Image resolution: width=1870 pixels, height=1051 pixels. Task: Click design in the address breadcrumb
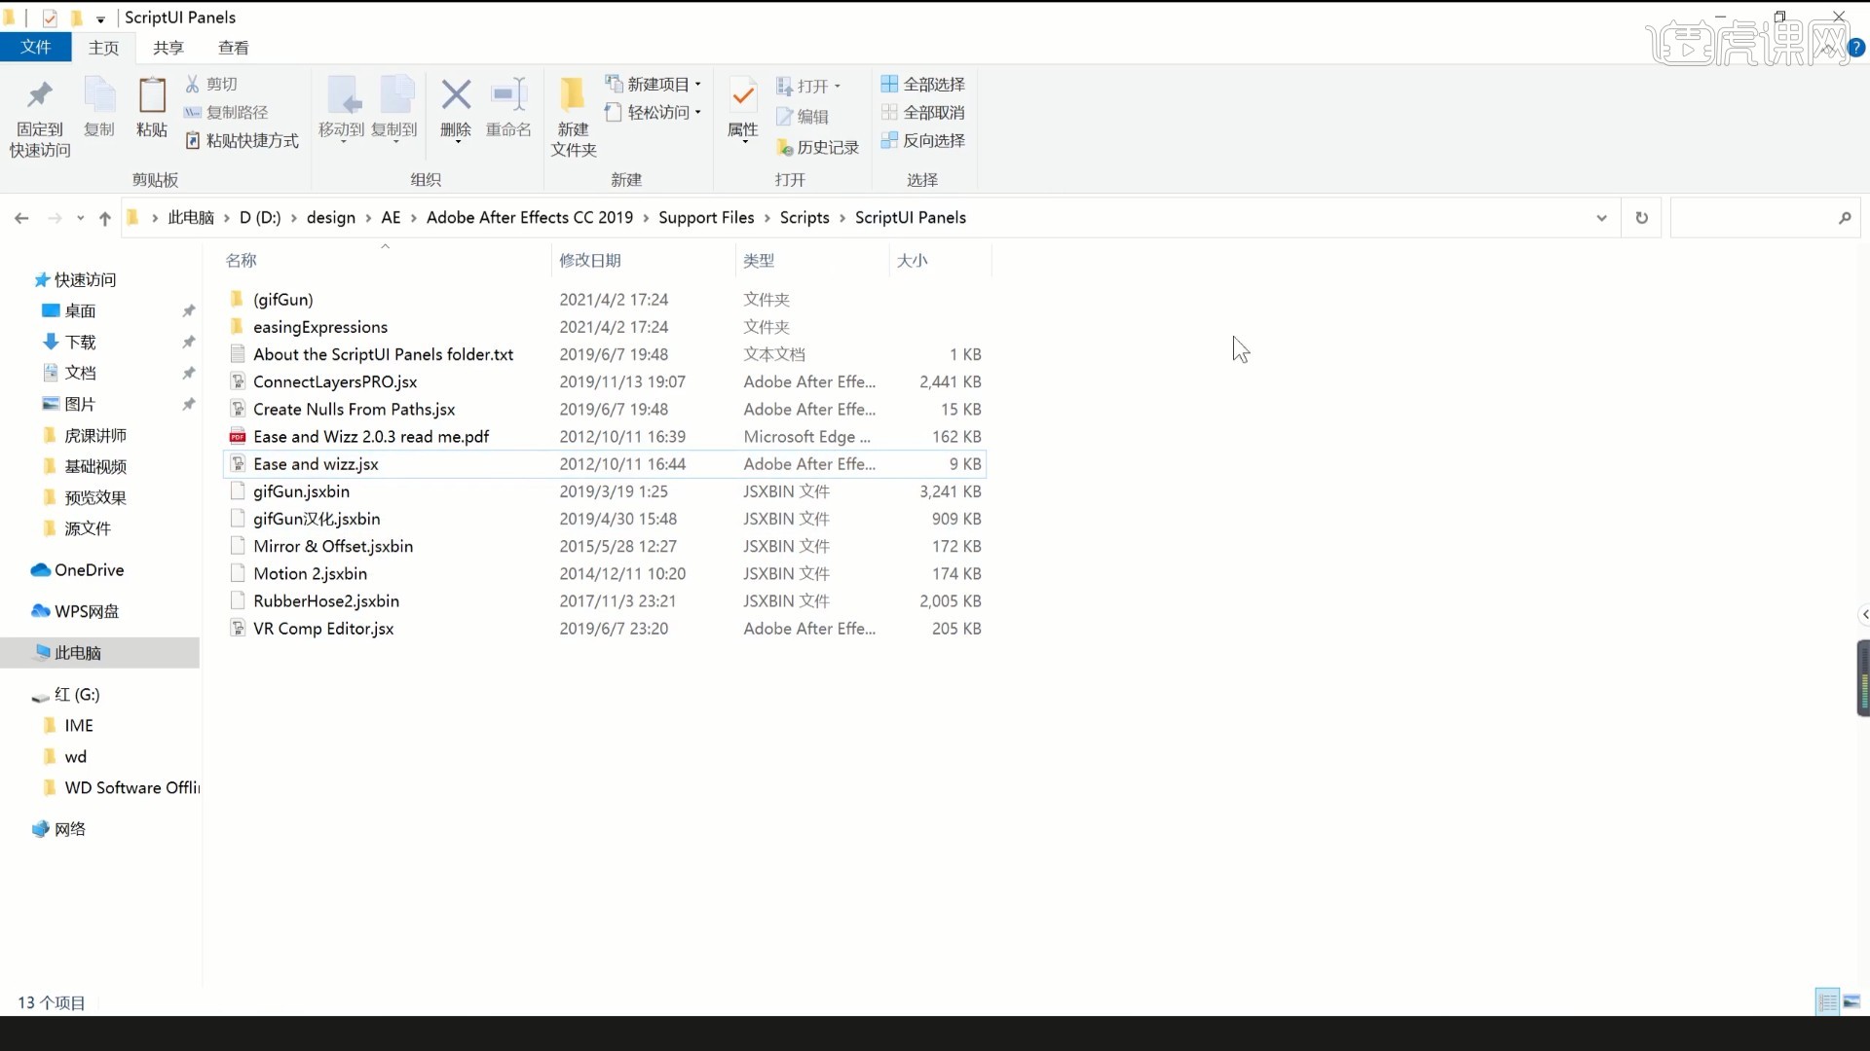point(331,217)
